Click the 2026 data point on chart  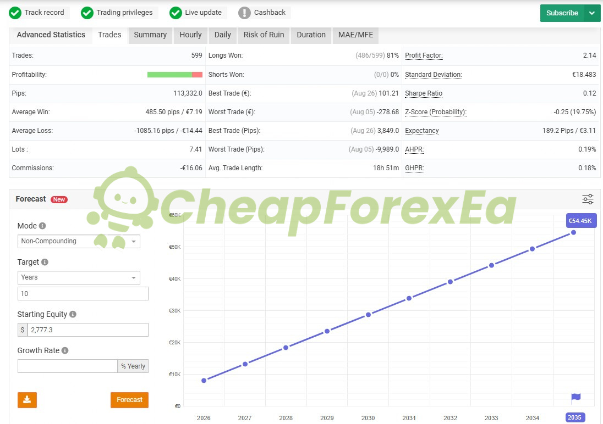pos(204,381)
